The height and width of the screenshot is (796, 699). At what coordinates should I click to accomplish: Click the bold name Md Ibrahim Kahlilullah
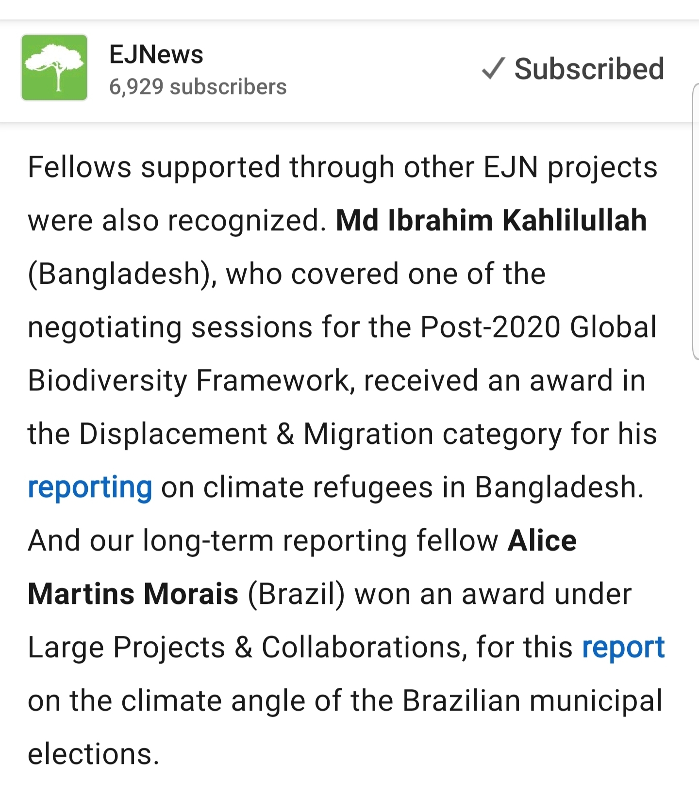[491, 220]
